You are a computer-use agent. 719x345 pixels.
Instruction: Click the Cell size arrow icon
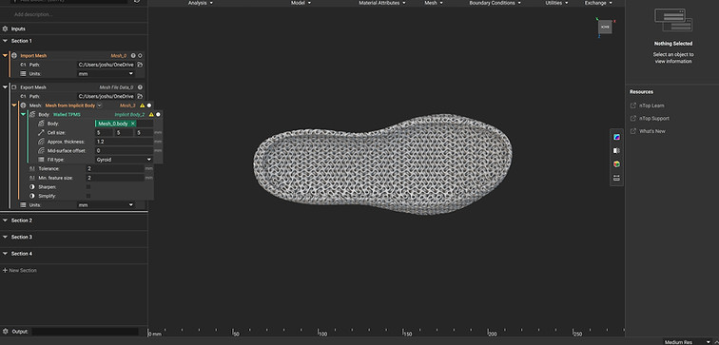point(41,133)
